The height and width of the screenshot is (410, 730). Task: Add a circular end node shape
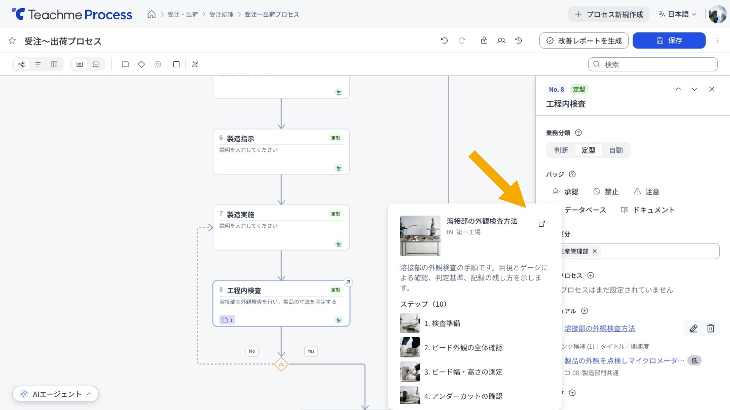158,64
